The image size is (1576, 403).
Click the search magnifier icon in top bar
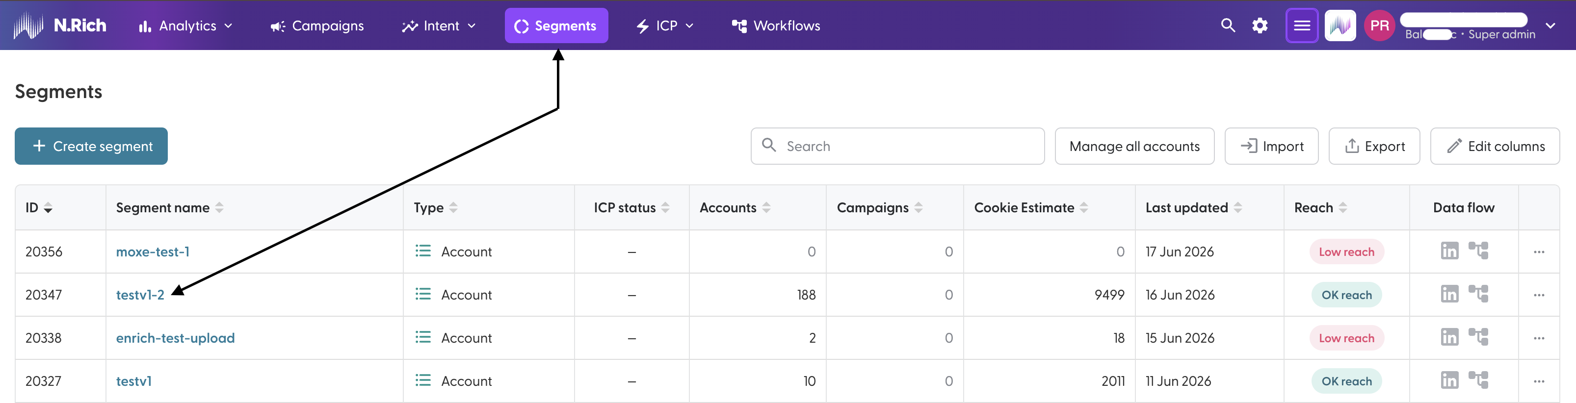click(1228, 25)
